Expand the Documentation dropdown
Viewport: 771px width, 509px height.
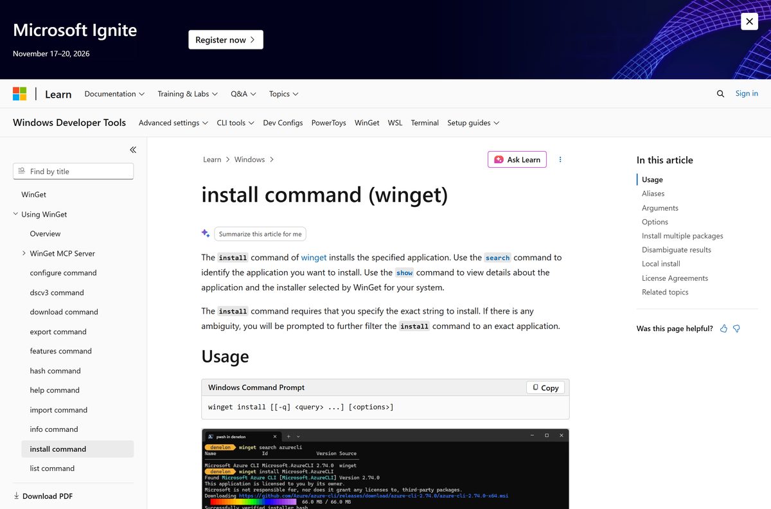point(114,94)
